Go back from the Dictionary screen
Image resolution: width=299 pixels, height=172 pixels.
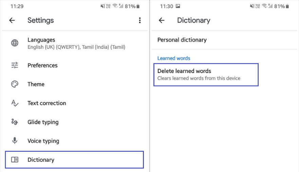(162, 20)
